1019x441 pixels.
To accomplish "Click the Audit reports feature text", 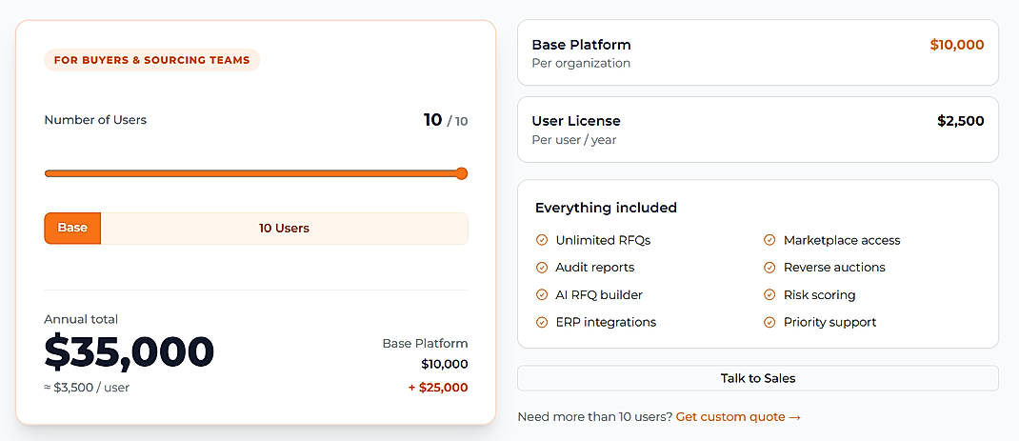I will point(595,268).
